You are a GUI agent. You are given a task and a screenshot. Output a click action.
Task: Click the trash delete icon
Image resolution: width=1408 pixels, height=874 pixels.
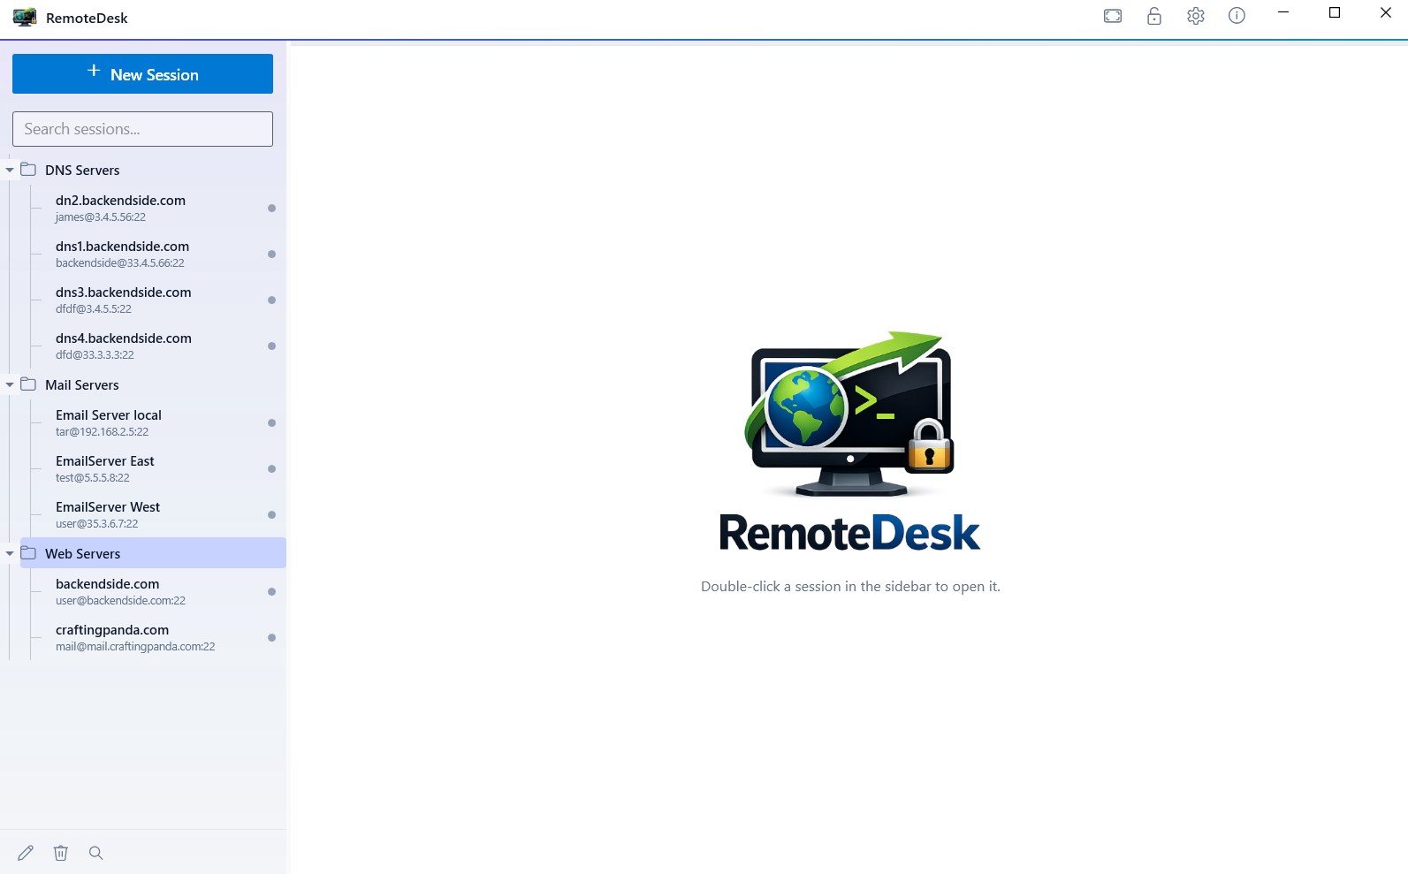[61, 853]
